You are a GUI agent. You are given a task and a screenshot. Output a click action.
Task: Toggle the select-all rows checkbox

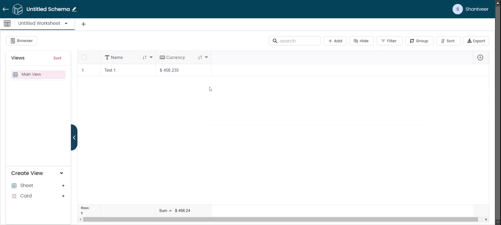point(84,57)
